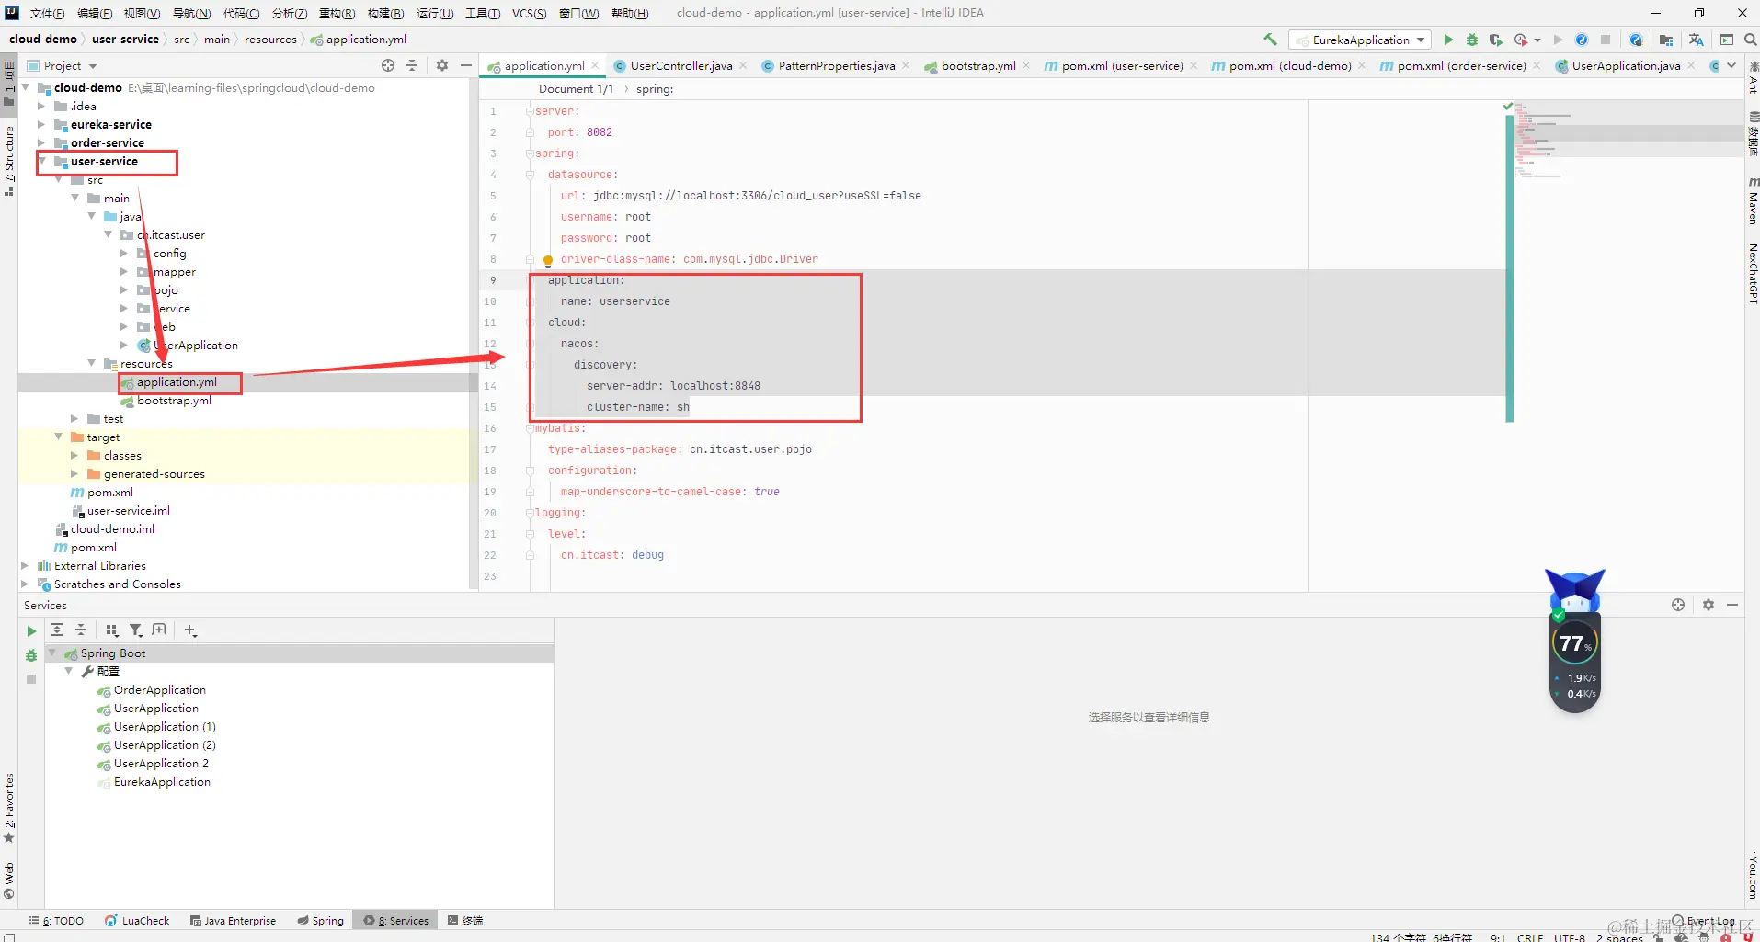
Task: Open Services panel settings gear
Action: point(1709,605)
